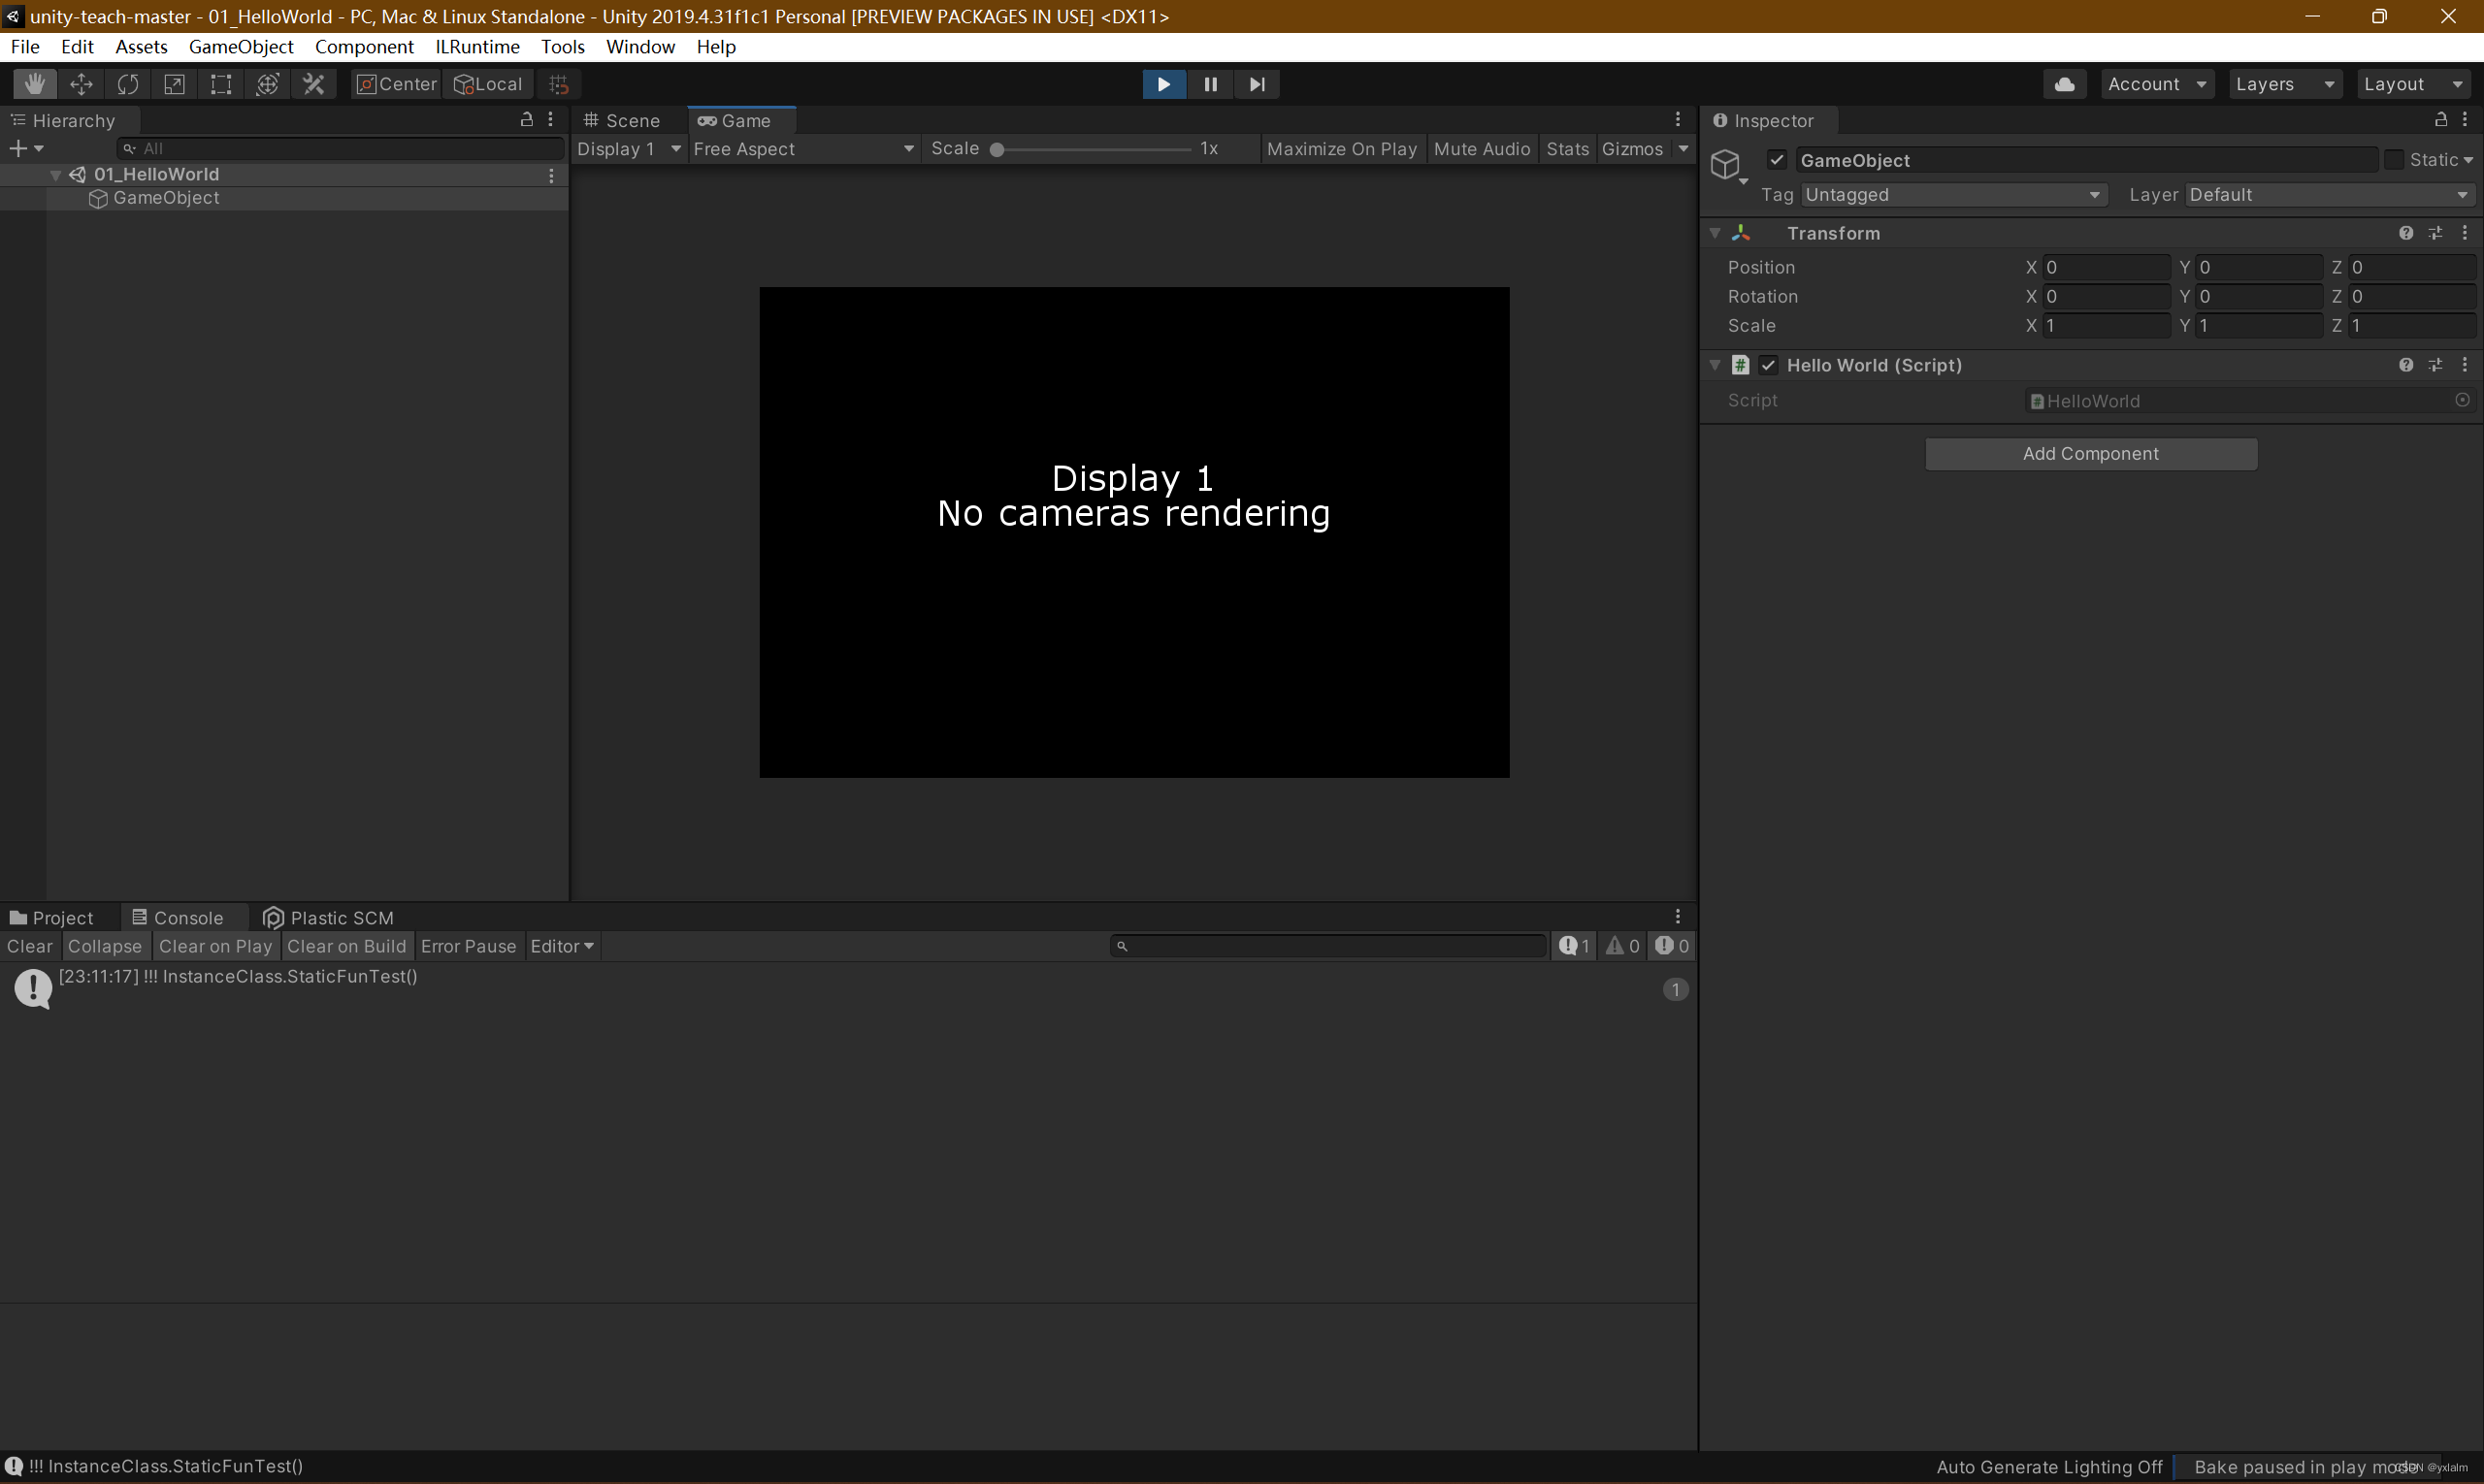Toggle error message filter count
The height and width of the screenshot is (1484, 2484).
coord(1671,946)
